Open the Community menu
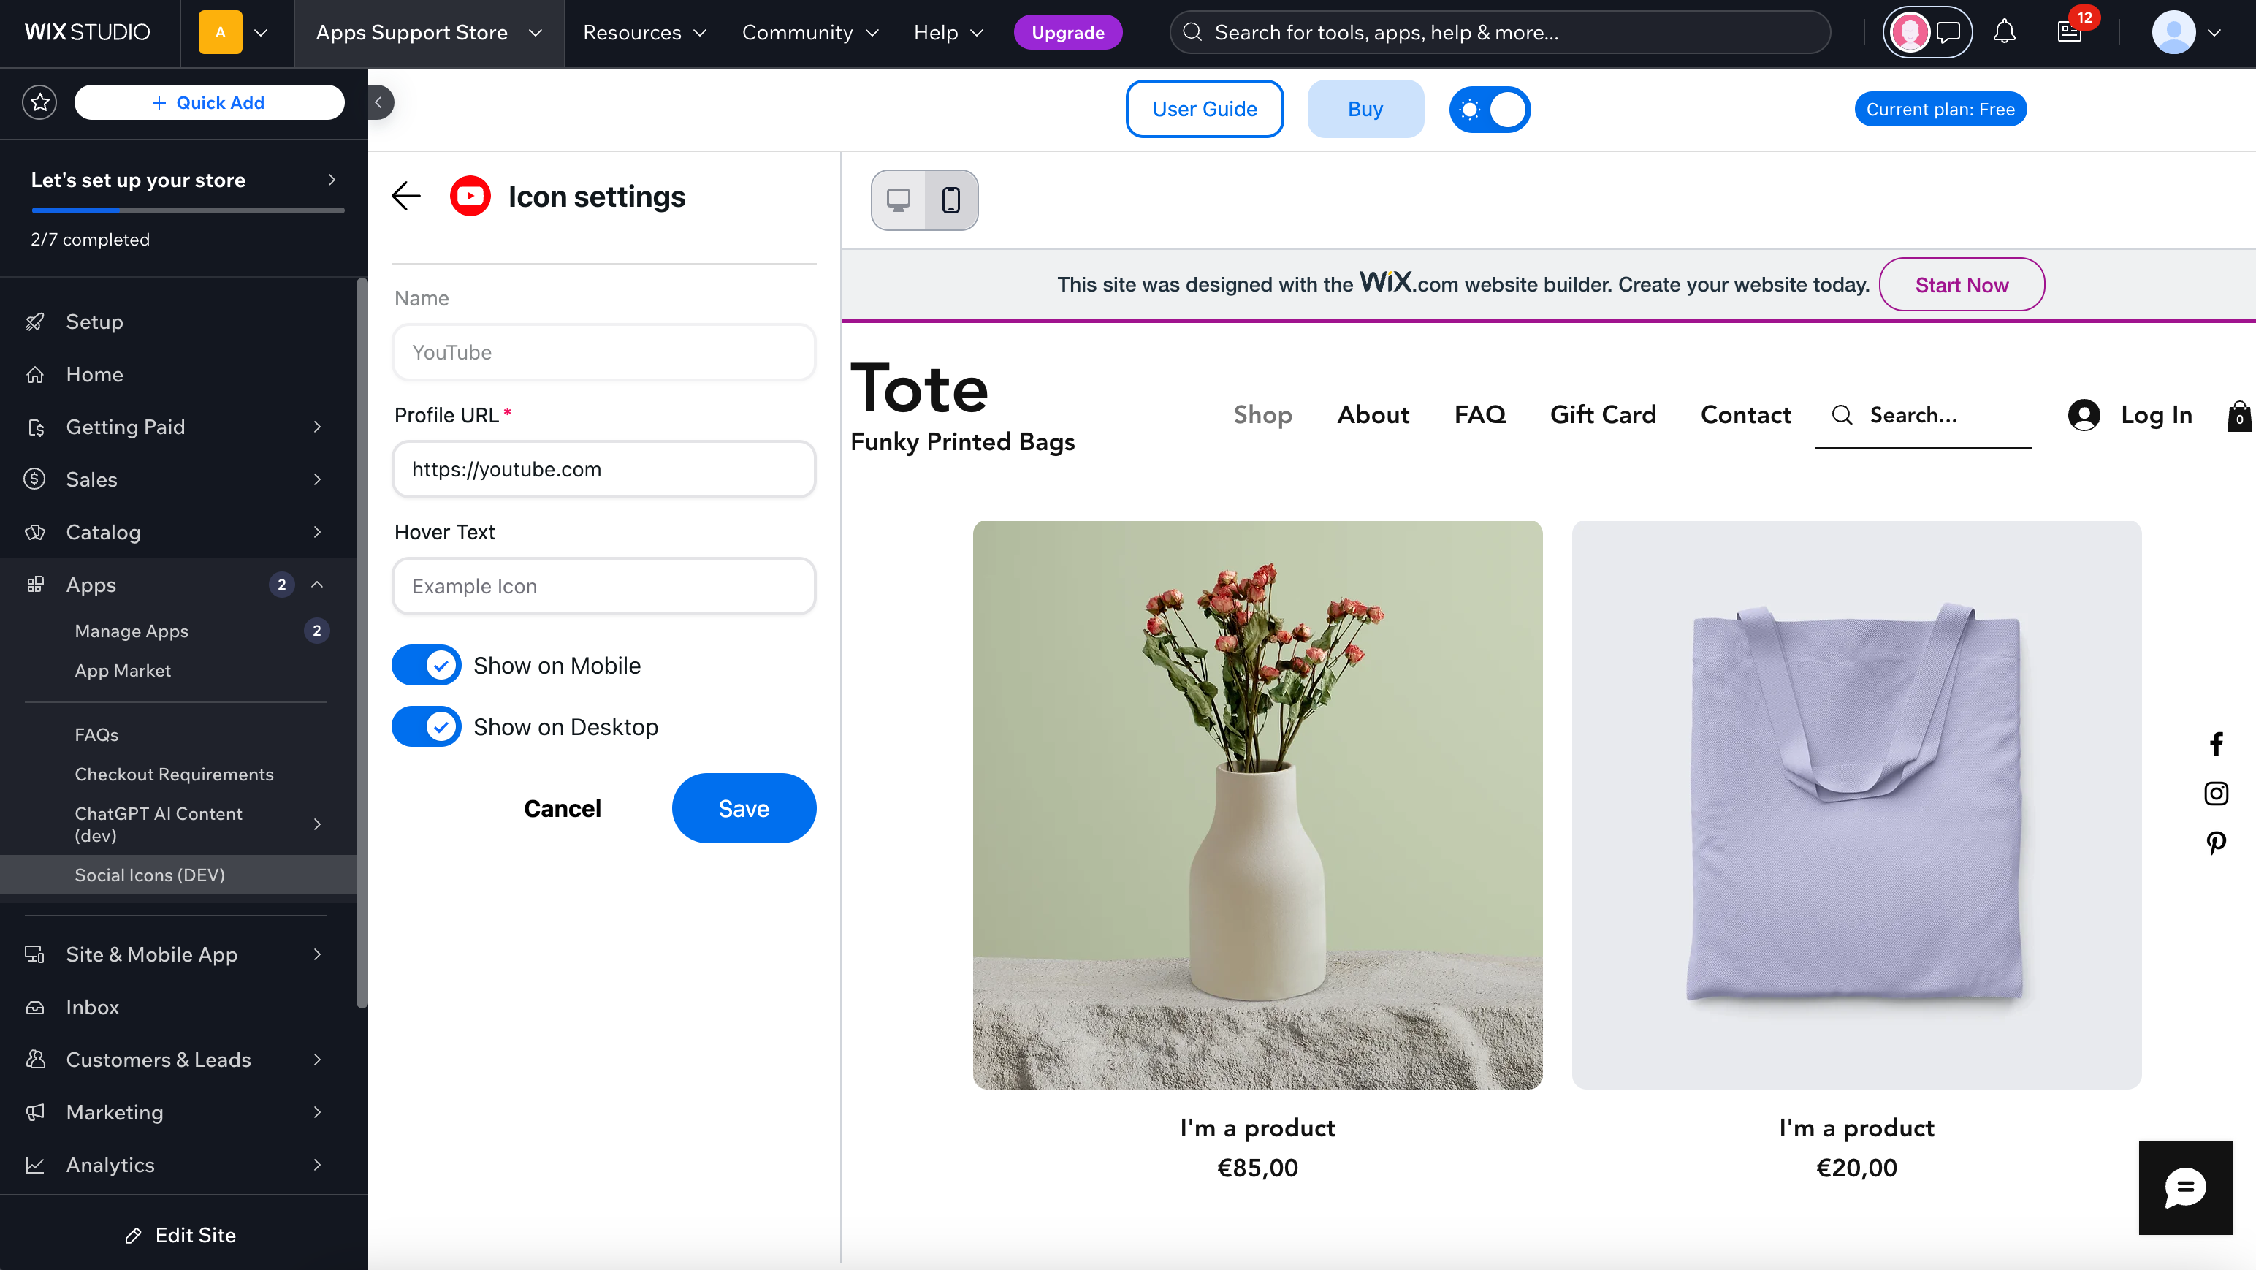Image resolution: width=2256 pixels, height=1270 pixels. tap(810, 32)
